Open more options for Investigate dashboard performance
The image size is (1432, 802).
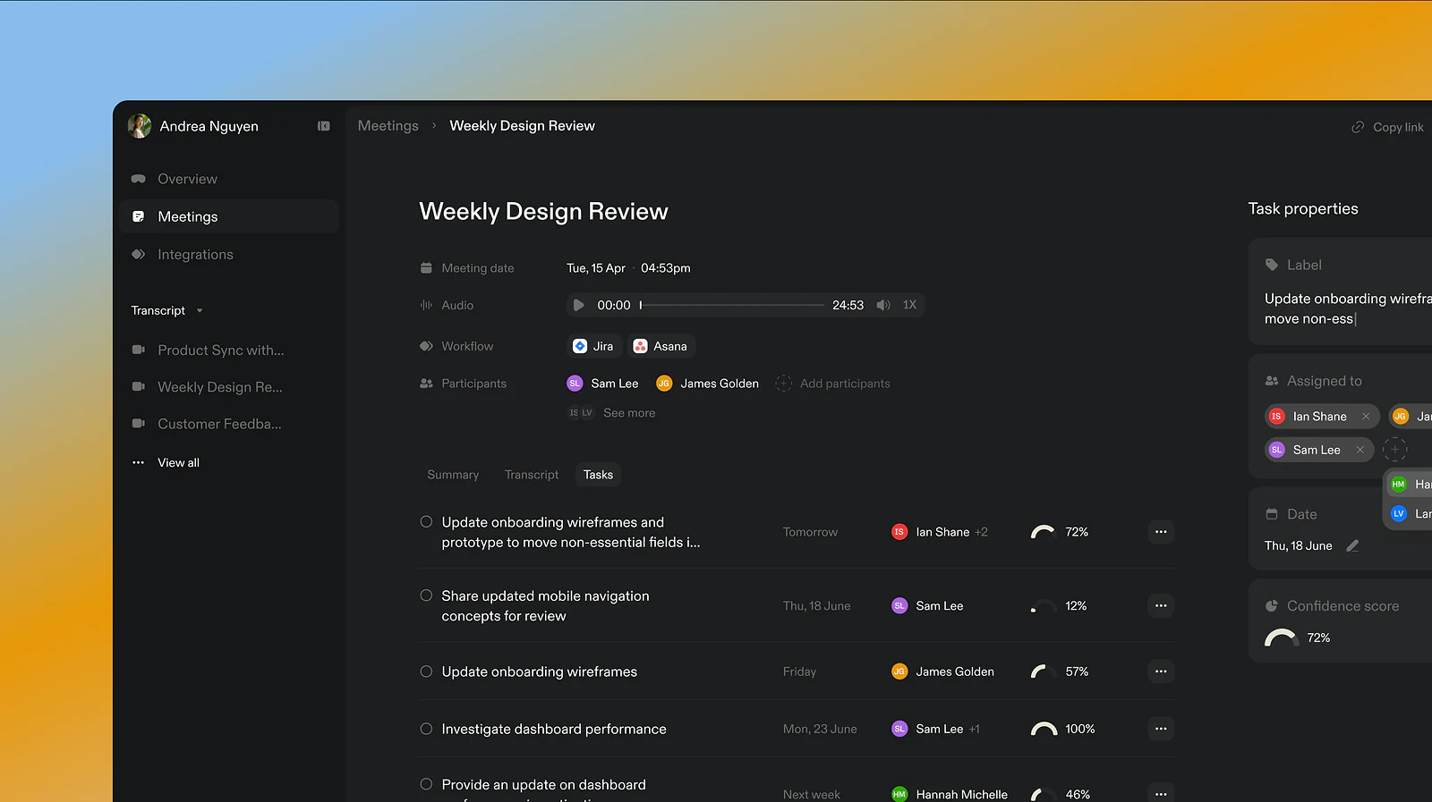1161,729
